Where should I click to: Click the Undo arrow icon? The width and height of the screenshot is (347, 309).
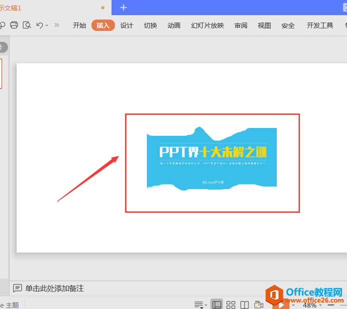point(39,25)
